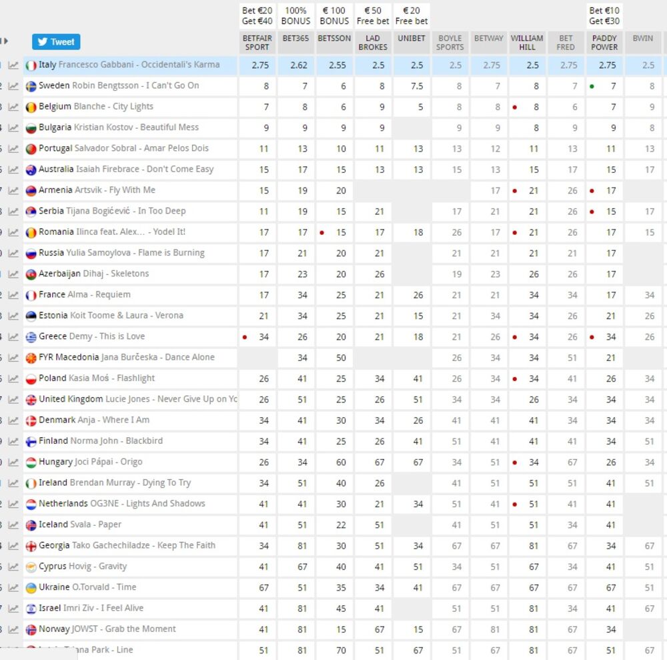Click the Paddy Power bookmaker header

click(x=604, y=43)
